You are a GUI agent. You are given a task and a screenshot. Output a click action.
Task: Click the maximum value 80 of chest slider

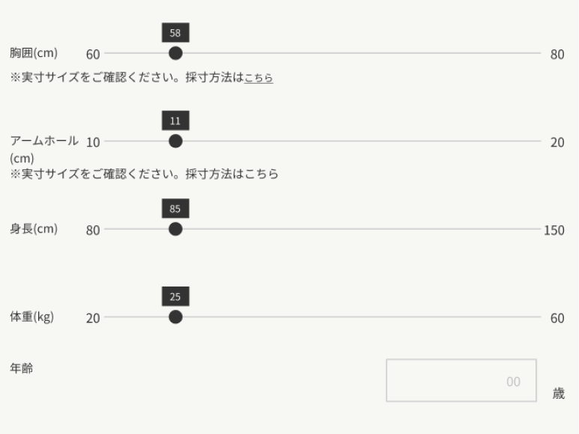pyautogui.click(x=557, y=55)
